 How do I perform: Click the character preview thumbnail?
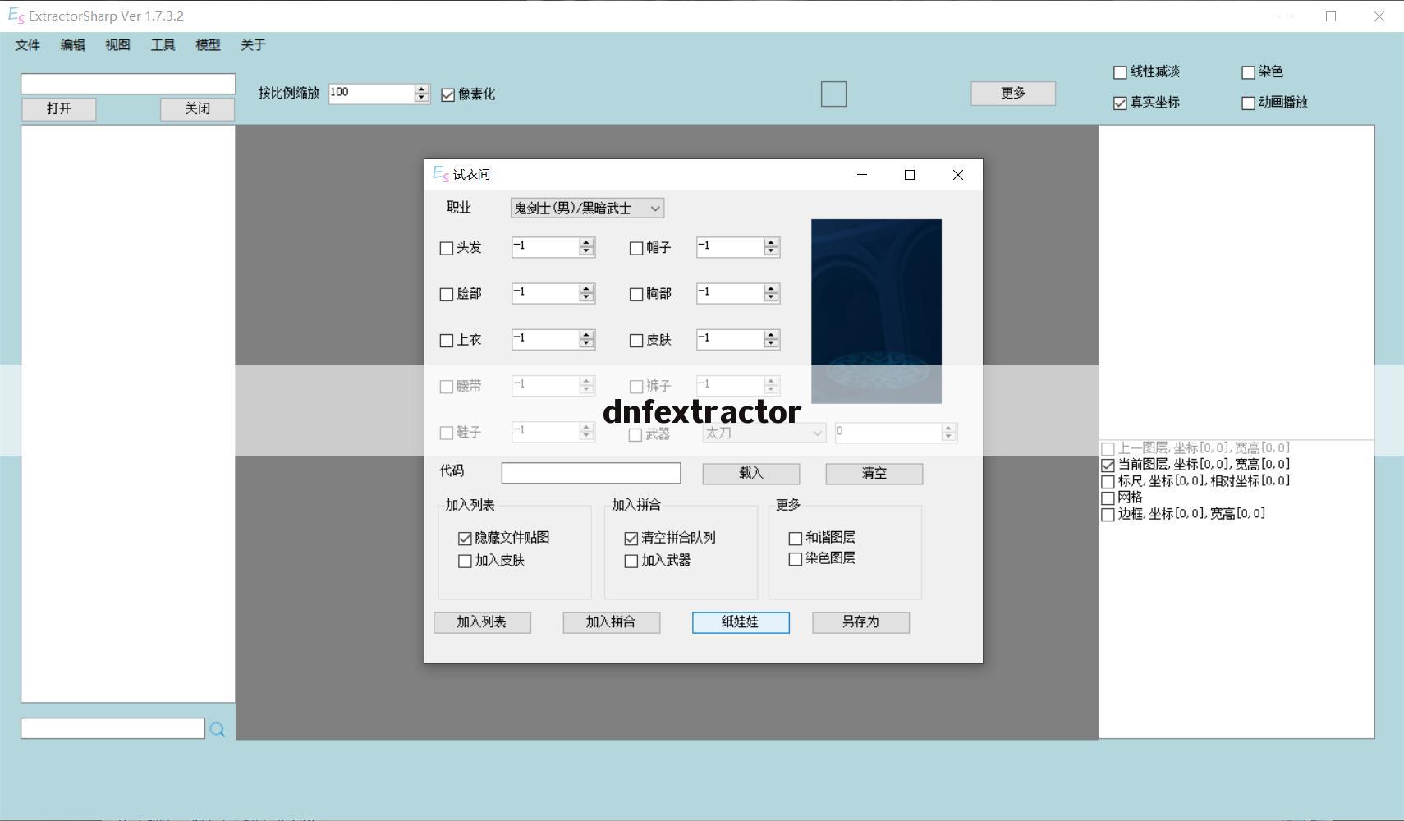[x=876, y=311]
